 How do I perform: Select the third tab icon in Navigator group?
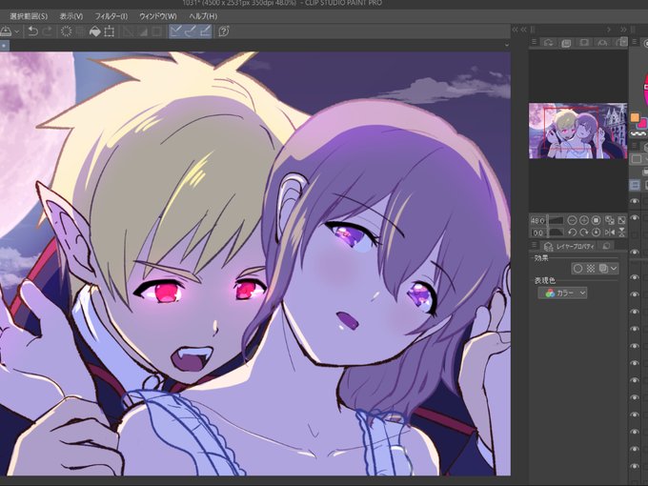(x=584, y=43)
